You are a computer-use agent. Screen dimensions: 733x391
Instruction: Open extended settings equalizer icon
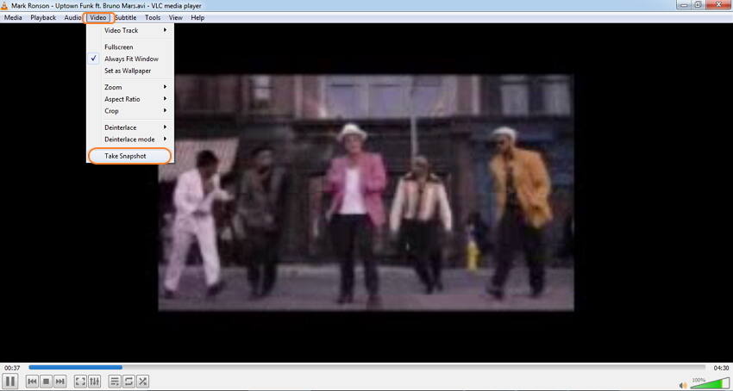(x=94, y=382)
